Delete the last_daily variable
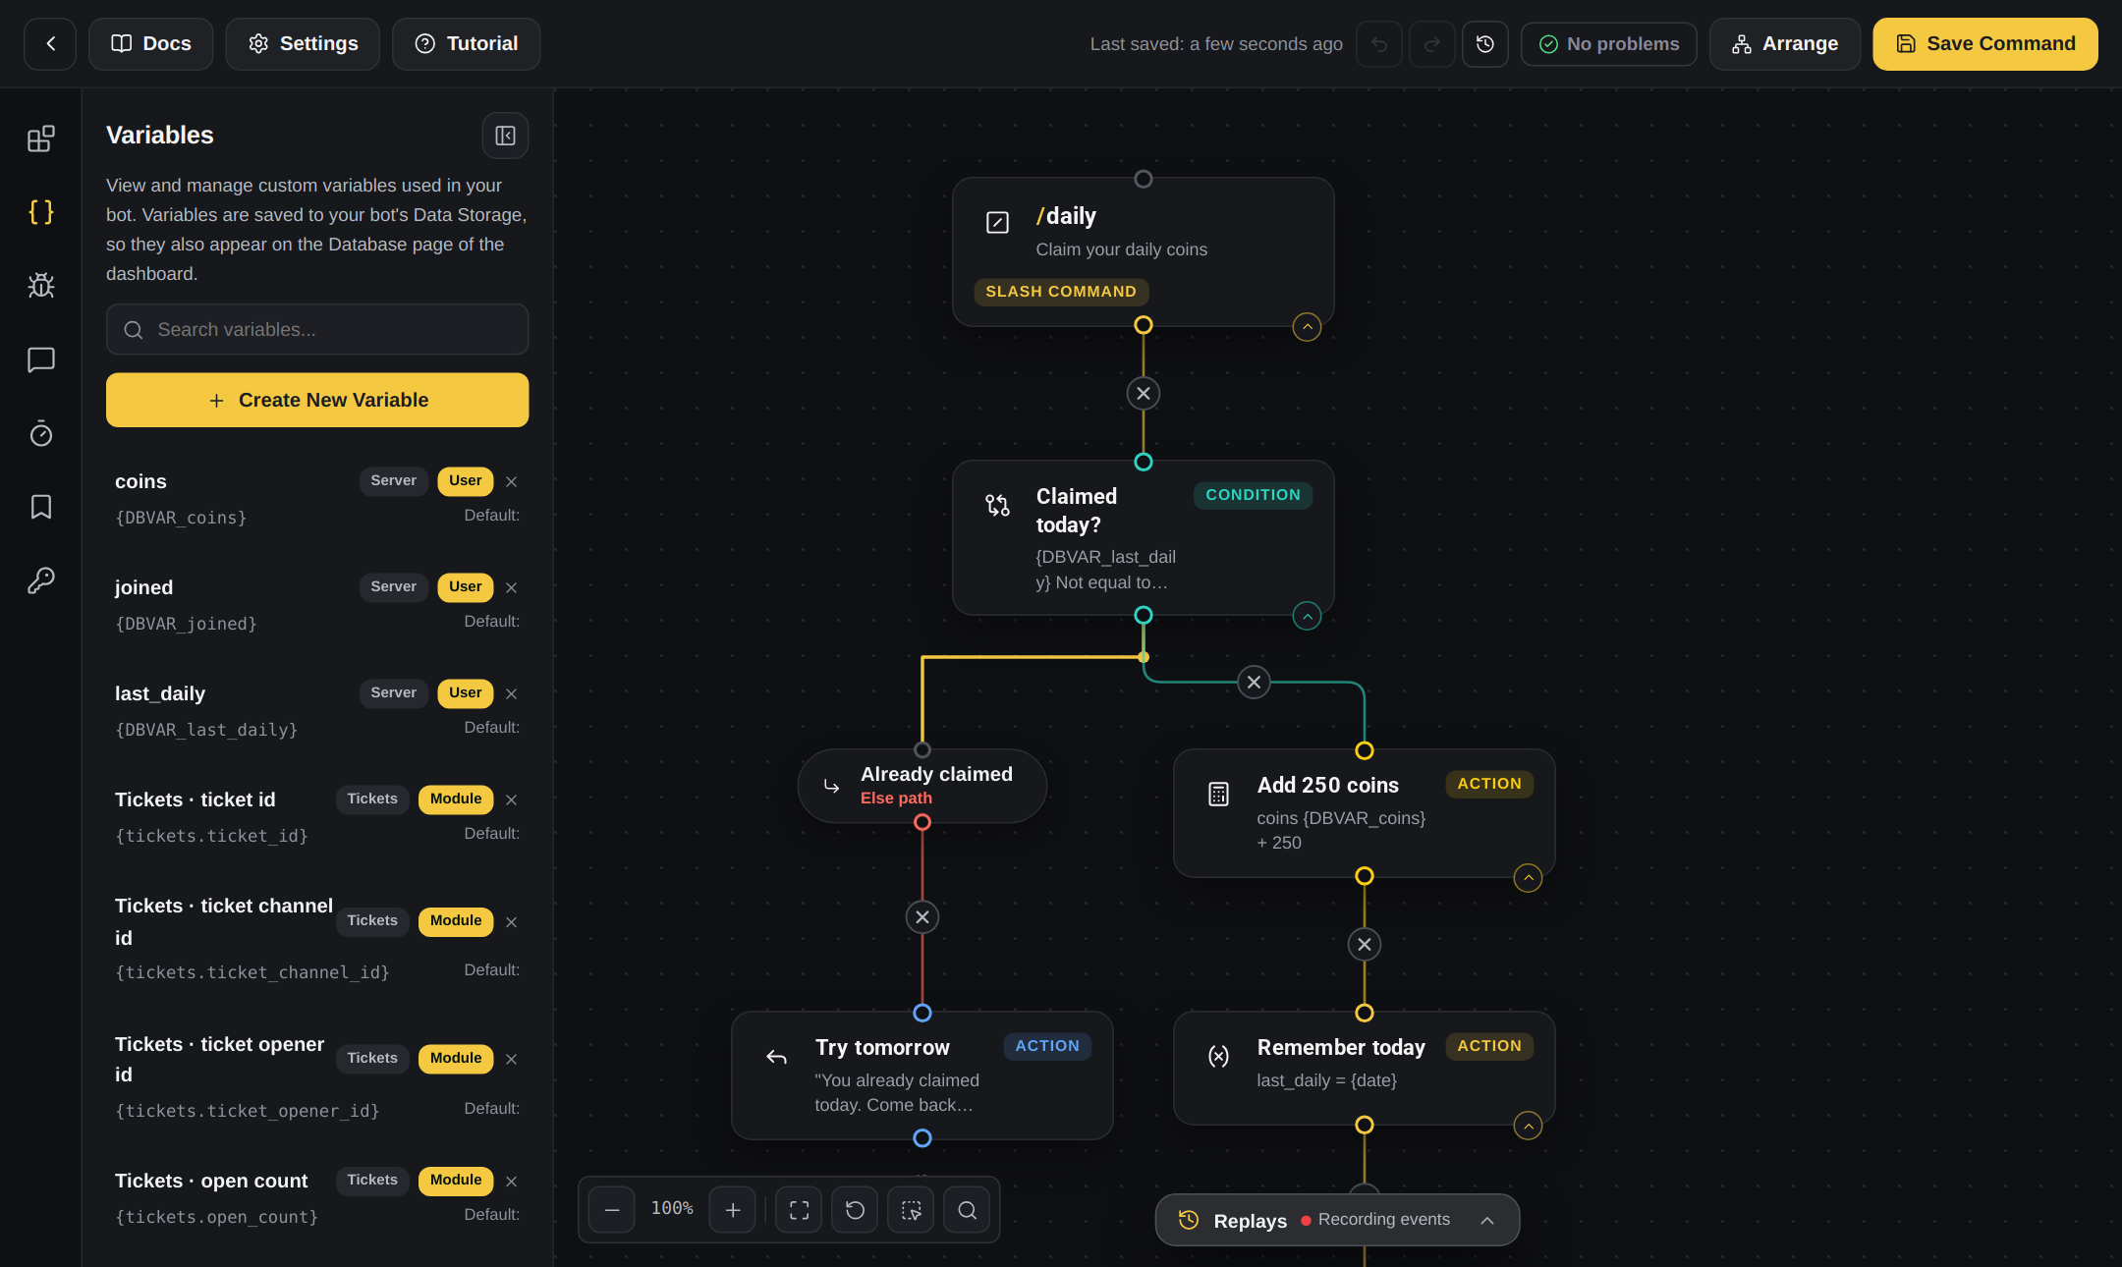This screenshot has height=1267, width=2122. (511, 693)
